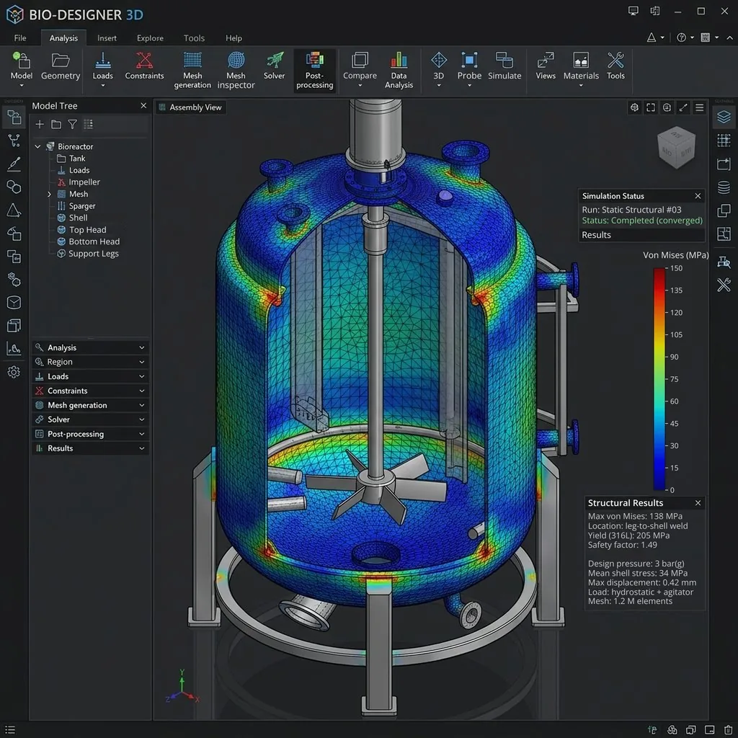The width and height of the screenshot is (738, 738).
Task: Open the Post-processing ribbon tool
Action: coord(314,70)
